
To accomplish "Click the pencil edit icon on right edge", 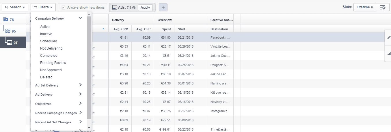I will (389, 38).
